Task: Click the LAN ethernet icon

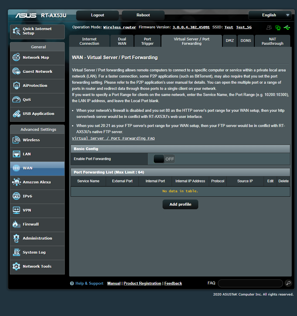Action: (16, 154)
